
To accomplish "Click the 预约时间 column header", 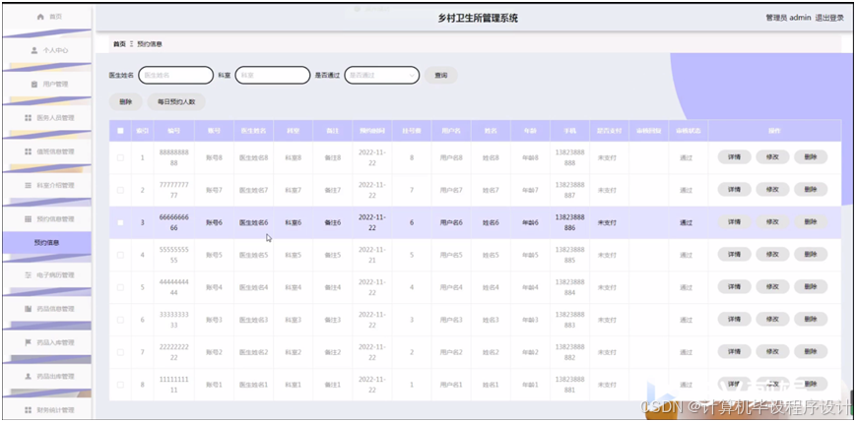I will (x=371, y=131).
